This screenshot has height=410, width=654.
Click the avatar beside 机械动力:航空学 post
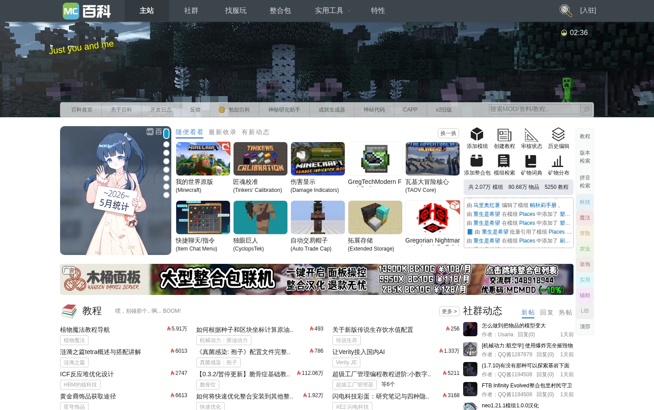pyautogui.click(x=470, y=349)
